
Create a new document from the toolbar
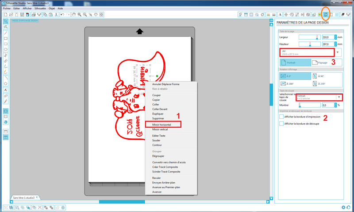pyautogui.click(x=6, y=15)
